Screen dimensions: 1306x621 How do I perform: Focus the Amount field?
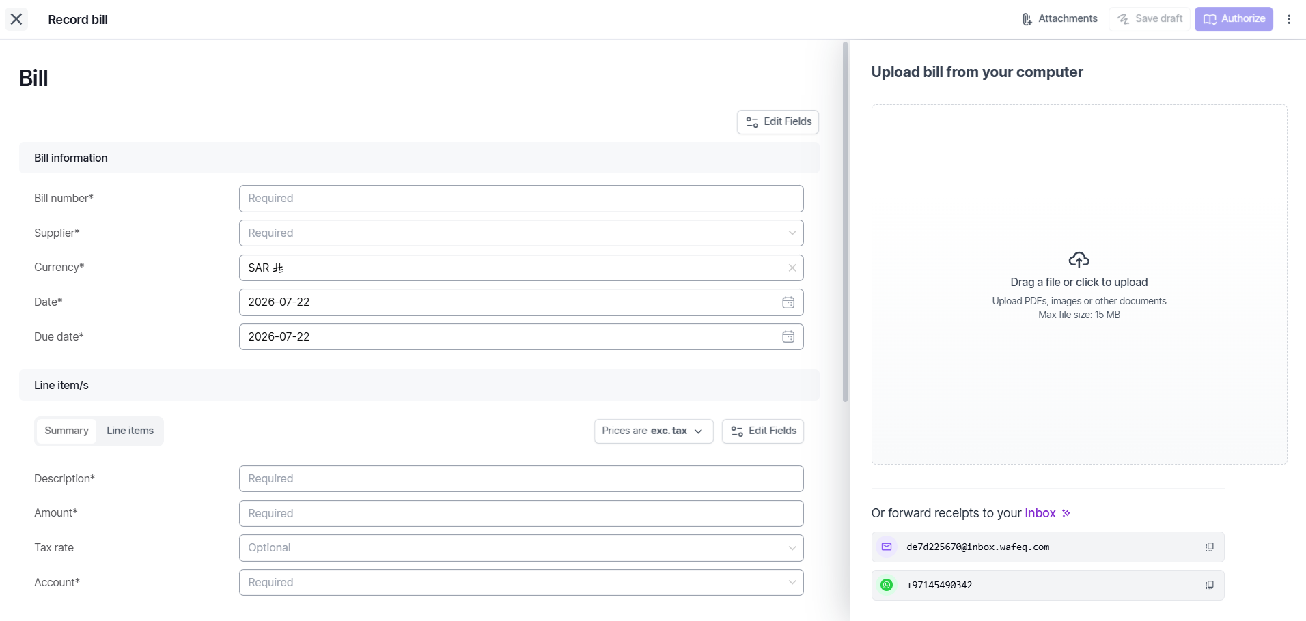click(521, 514)
